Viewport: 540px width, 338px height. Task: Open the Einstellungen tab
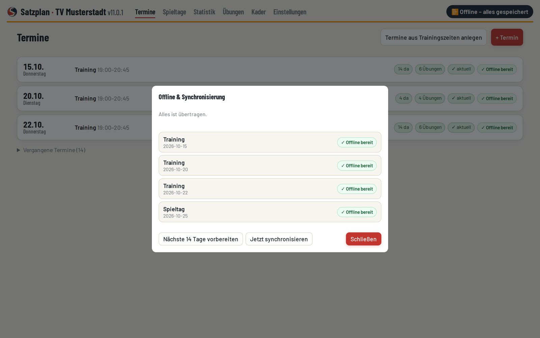(290, 12)
